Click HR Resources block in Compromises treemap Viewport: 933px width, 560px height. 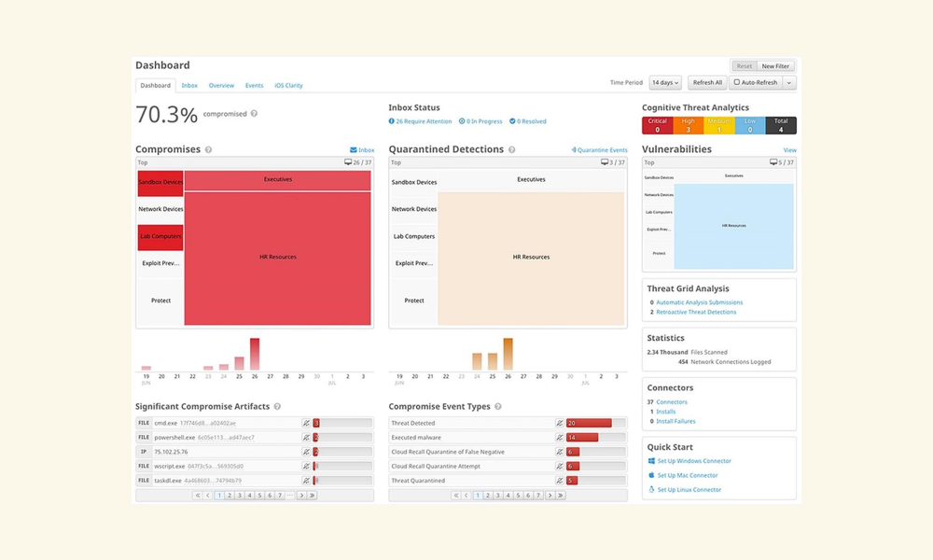278,259
